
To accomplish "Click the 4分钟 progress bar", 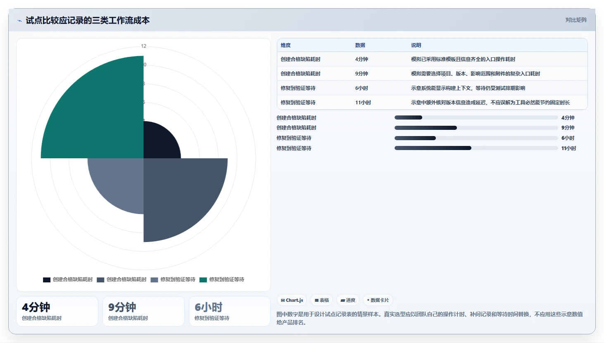I will pos(476,117).
